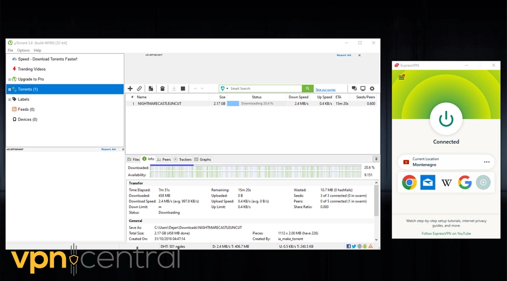
Task: Click the green search magnifier button
Action: 308,88
